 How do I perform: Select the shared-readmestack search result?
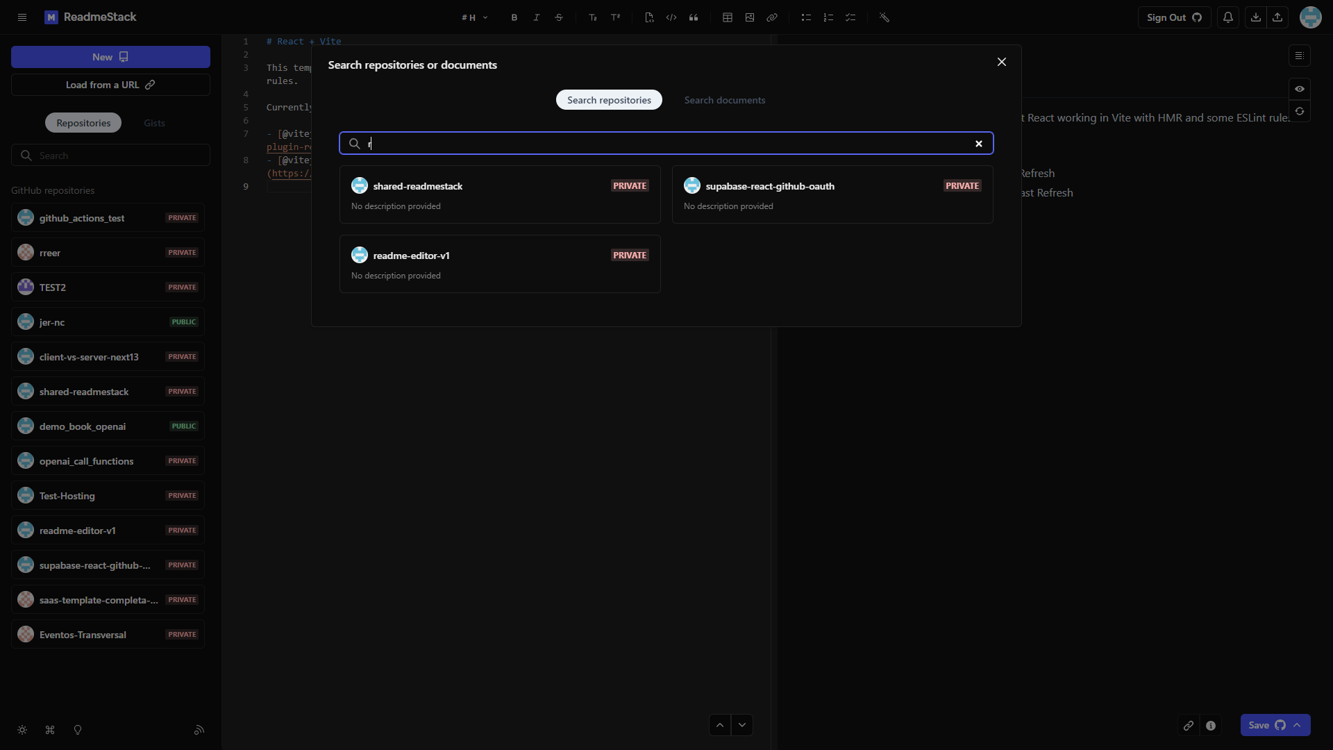click(x=499, y=194)
